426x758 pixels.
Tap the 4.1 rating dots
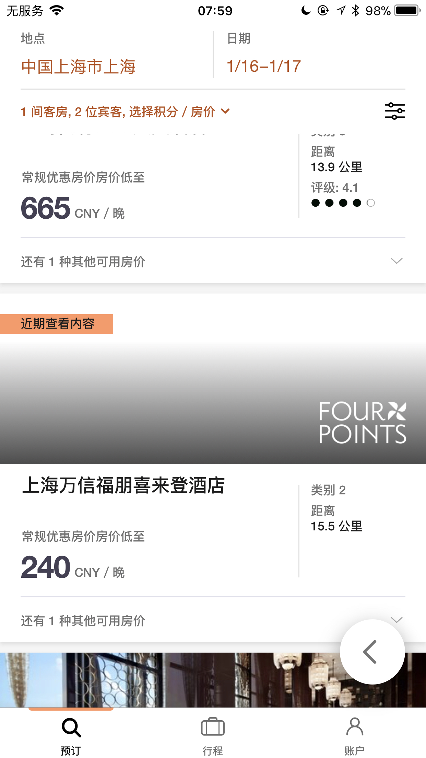[343, 203]
